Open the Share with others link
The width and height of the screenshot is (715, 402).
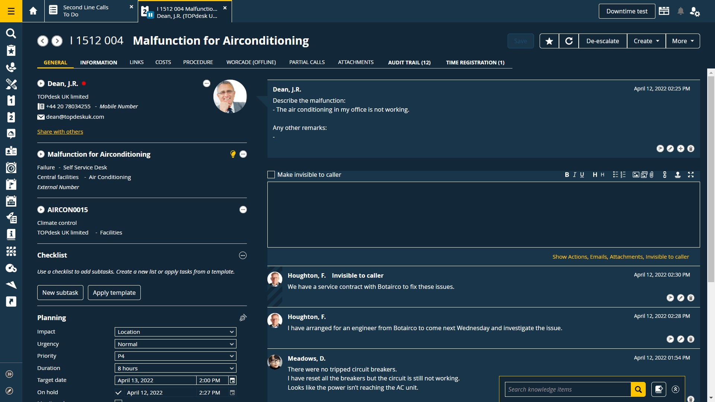pyautogui.click(x=60, y=132)
